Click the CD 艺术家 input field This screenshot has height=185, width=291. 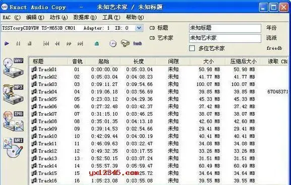(x=225, y=38)
